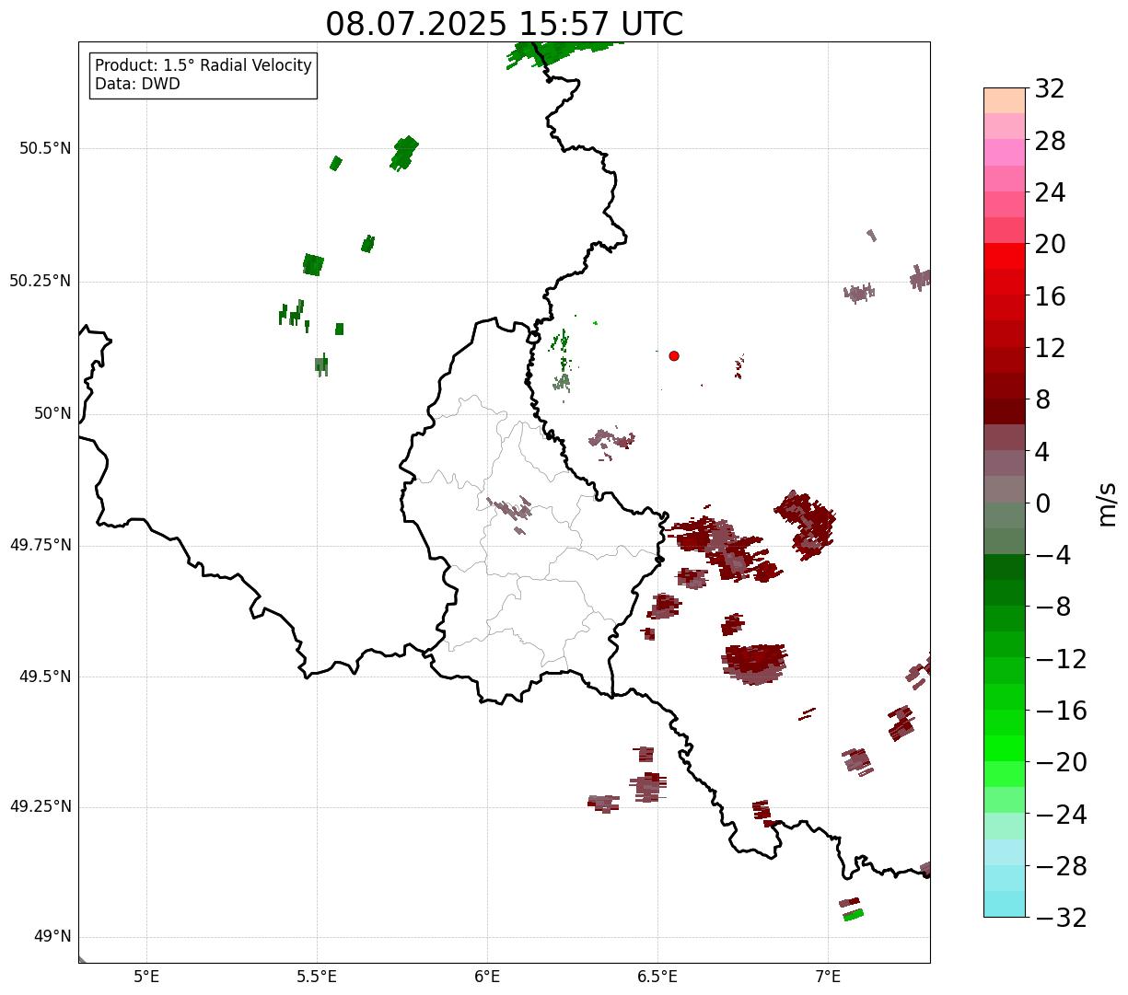Click the title "08.07.2025 15:57 UTC"
The image size is (1128, 995).
click(x=505, y=24)
